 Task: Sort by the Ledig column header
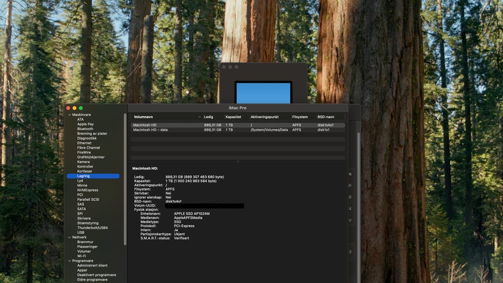(x=209, y=117)
